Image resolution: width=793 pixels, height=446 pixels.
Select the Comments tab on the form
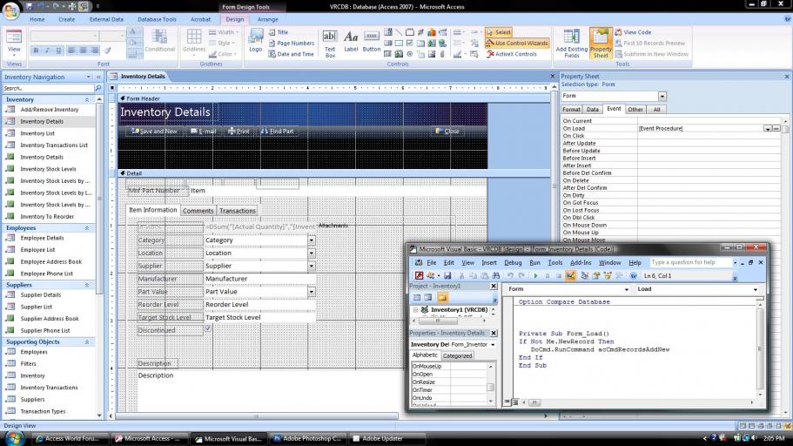(198, 211)
